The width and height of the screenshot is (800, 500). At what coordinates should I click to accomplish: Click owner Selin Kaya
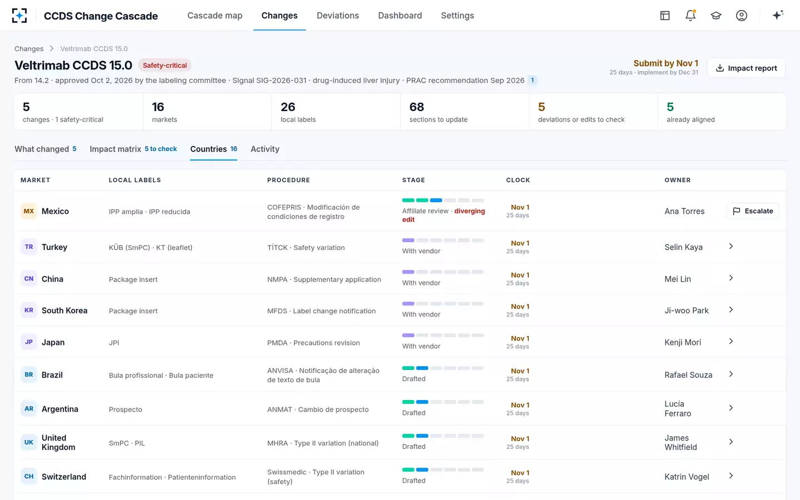(x=683, y=247)
